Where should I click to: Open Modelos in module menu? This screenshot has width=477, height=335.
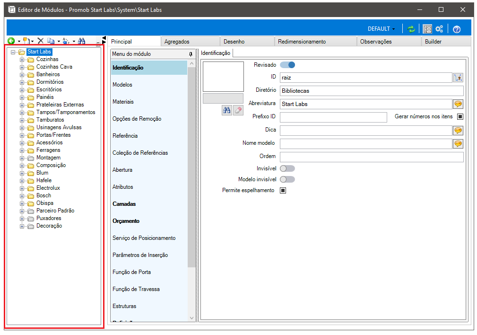pyautogui.click(x=149, y=85)
